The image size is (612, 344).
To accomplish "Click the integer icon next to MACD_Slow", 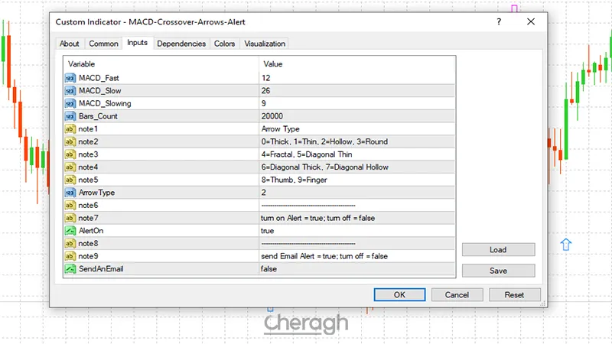I will (70, 91).
